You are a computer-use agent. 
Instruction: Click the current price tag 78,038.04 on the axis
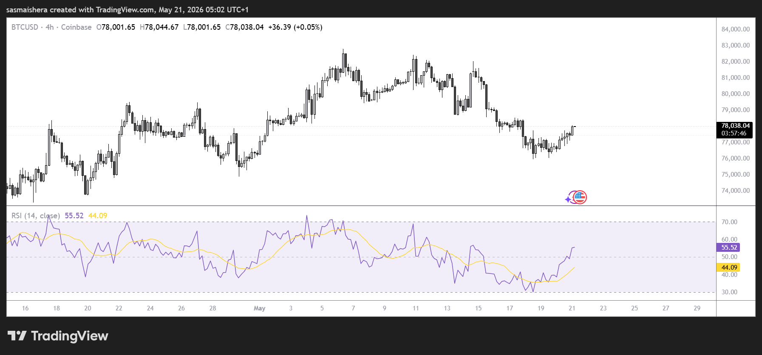736,126
